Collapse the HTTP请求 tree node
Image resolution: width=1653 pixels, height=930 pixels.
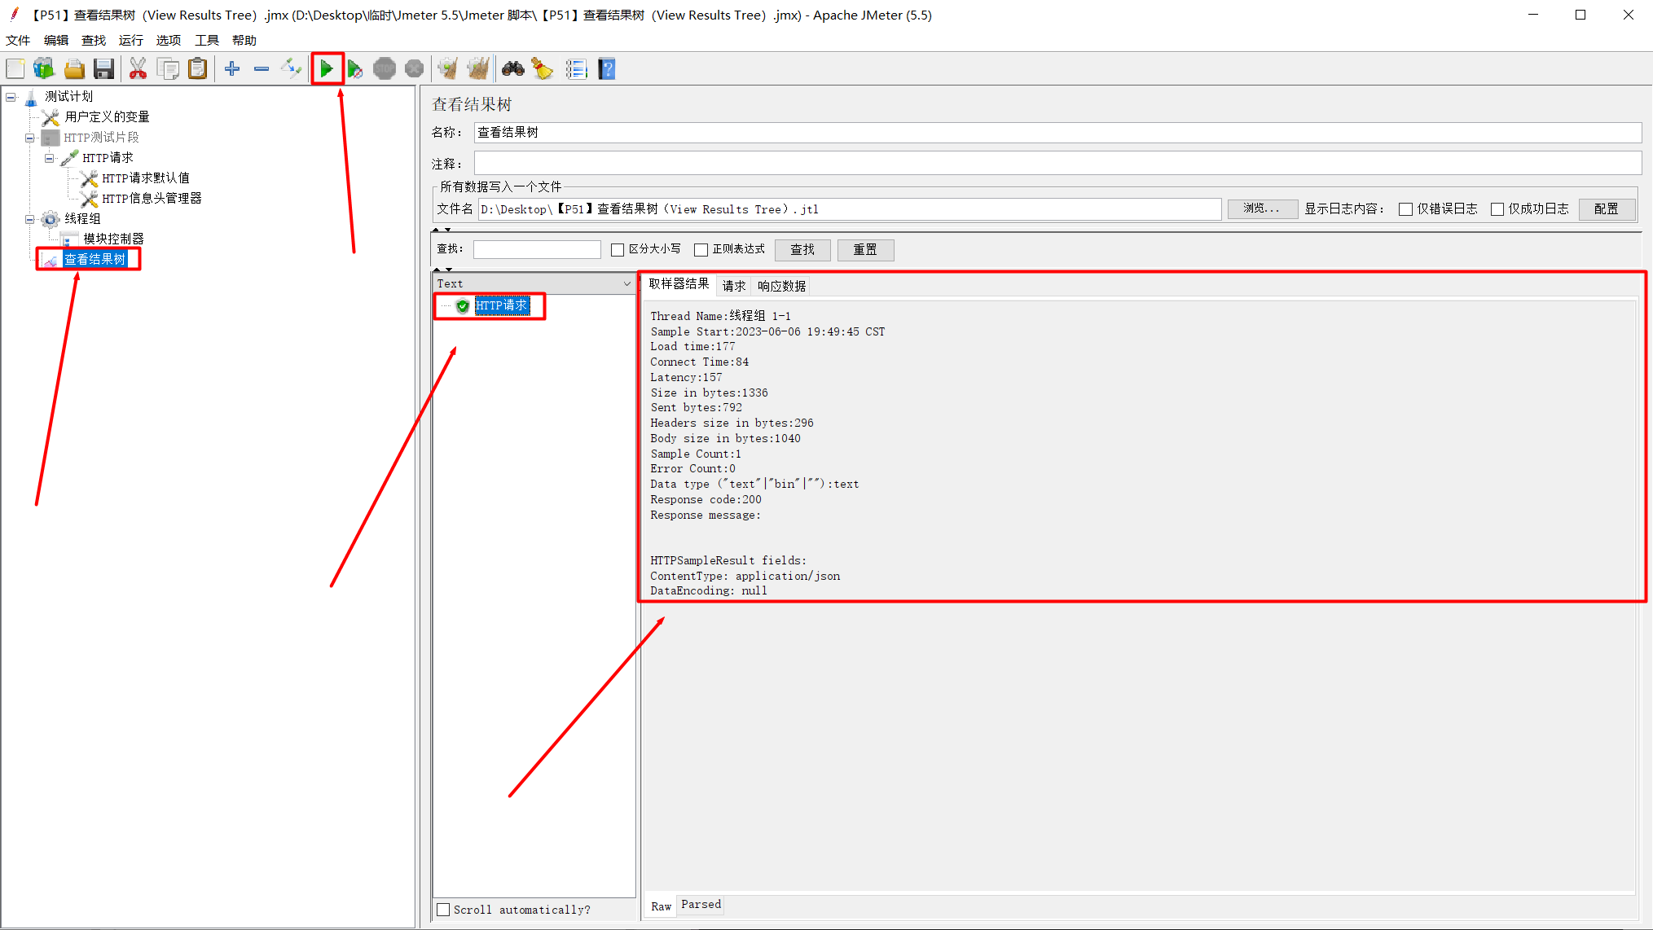[x=49, y=158]
